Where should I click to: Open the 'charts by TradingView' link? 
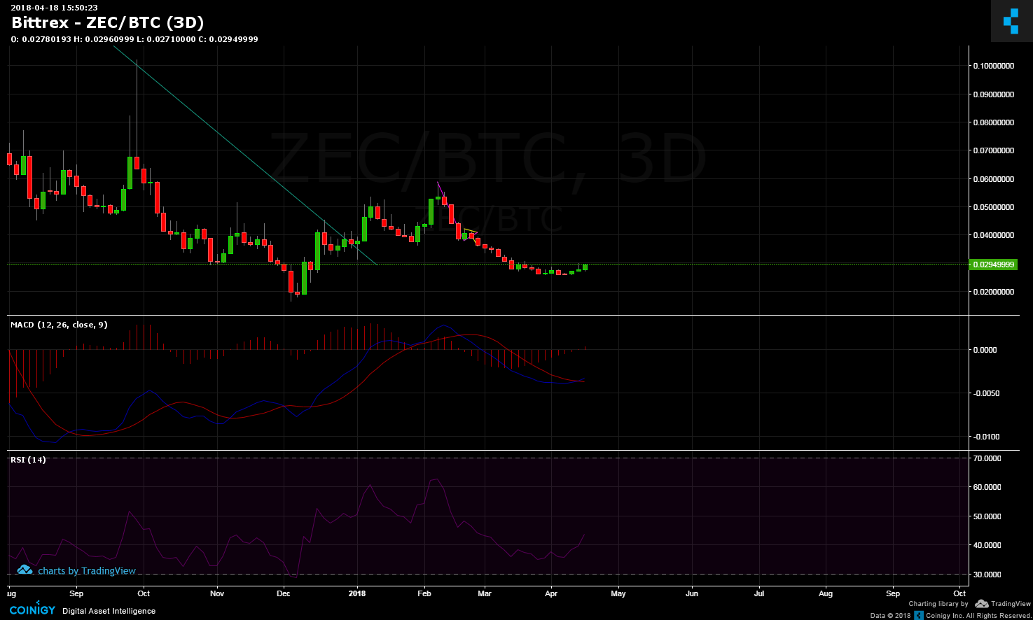pos(87,571)
